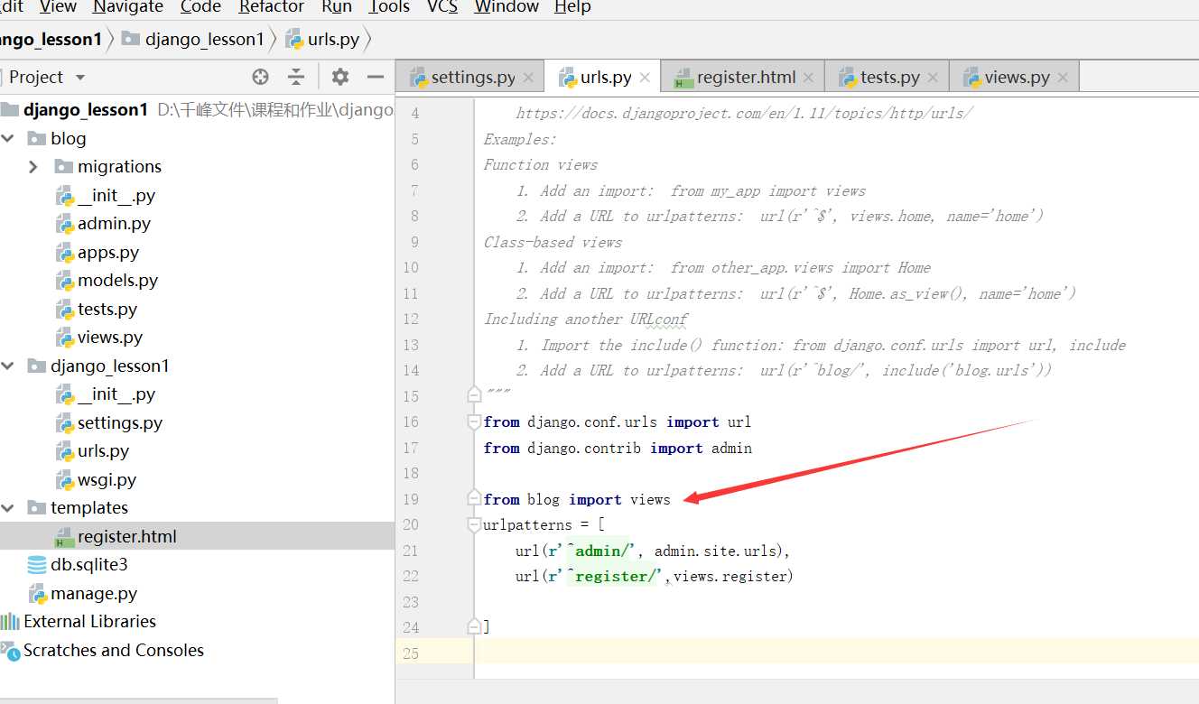Open the Refactor menu
This screenshot has width=1199, height=704.
[273, 7]
